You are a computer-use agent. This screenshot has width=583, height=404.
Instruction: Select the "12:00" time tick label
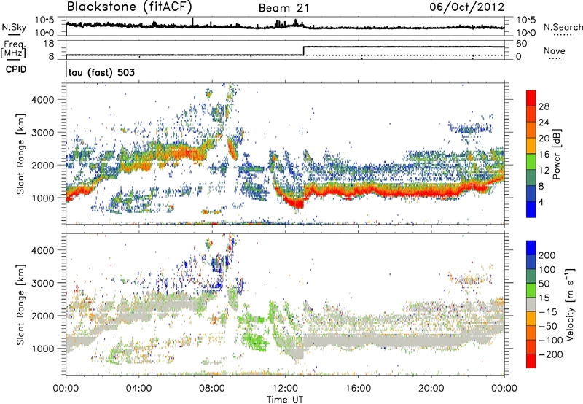point(285,389)
